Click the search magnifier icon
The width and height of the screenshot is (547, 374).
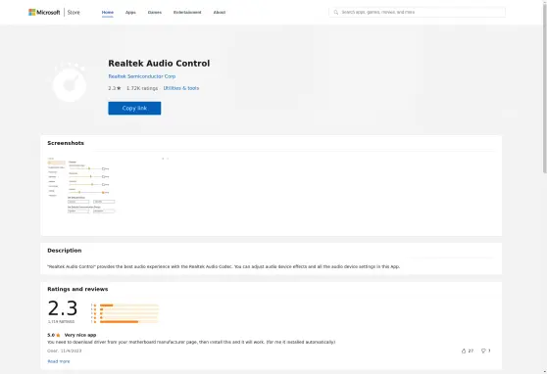point(335,12)
